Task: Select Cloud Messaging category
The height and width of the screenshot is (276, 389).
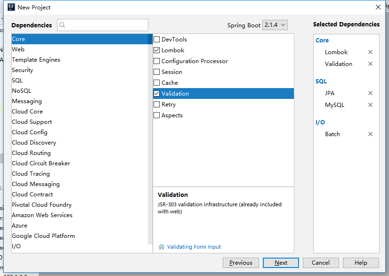Action: [x=80, y=184]
